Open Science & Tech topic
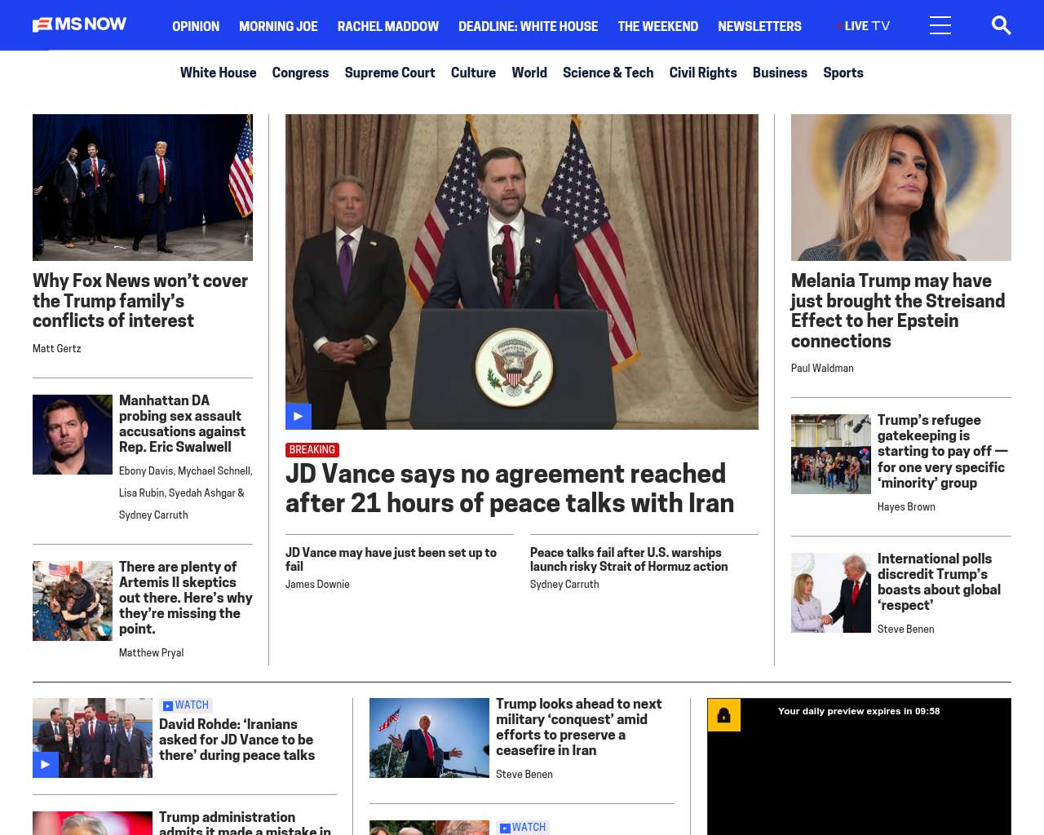The image size is (1044, 835). [608, 73]
